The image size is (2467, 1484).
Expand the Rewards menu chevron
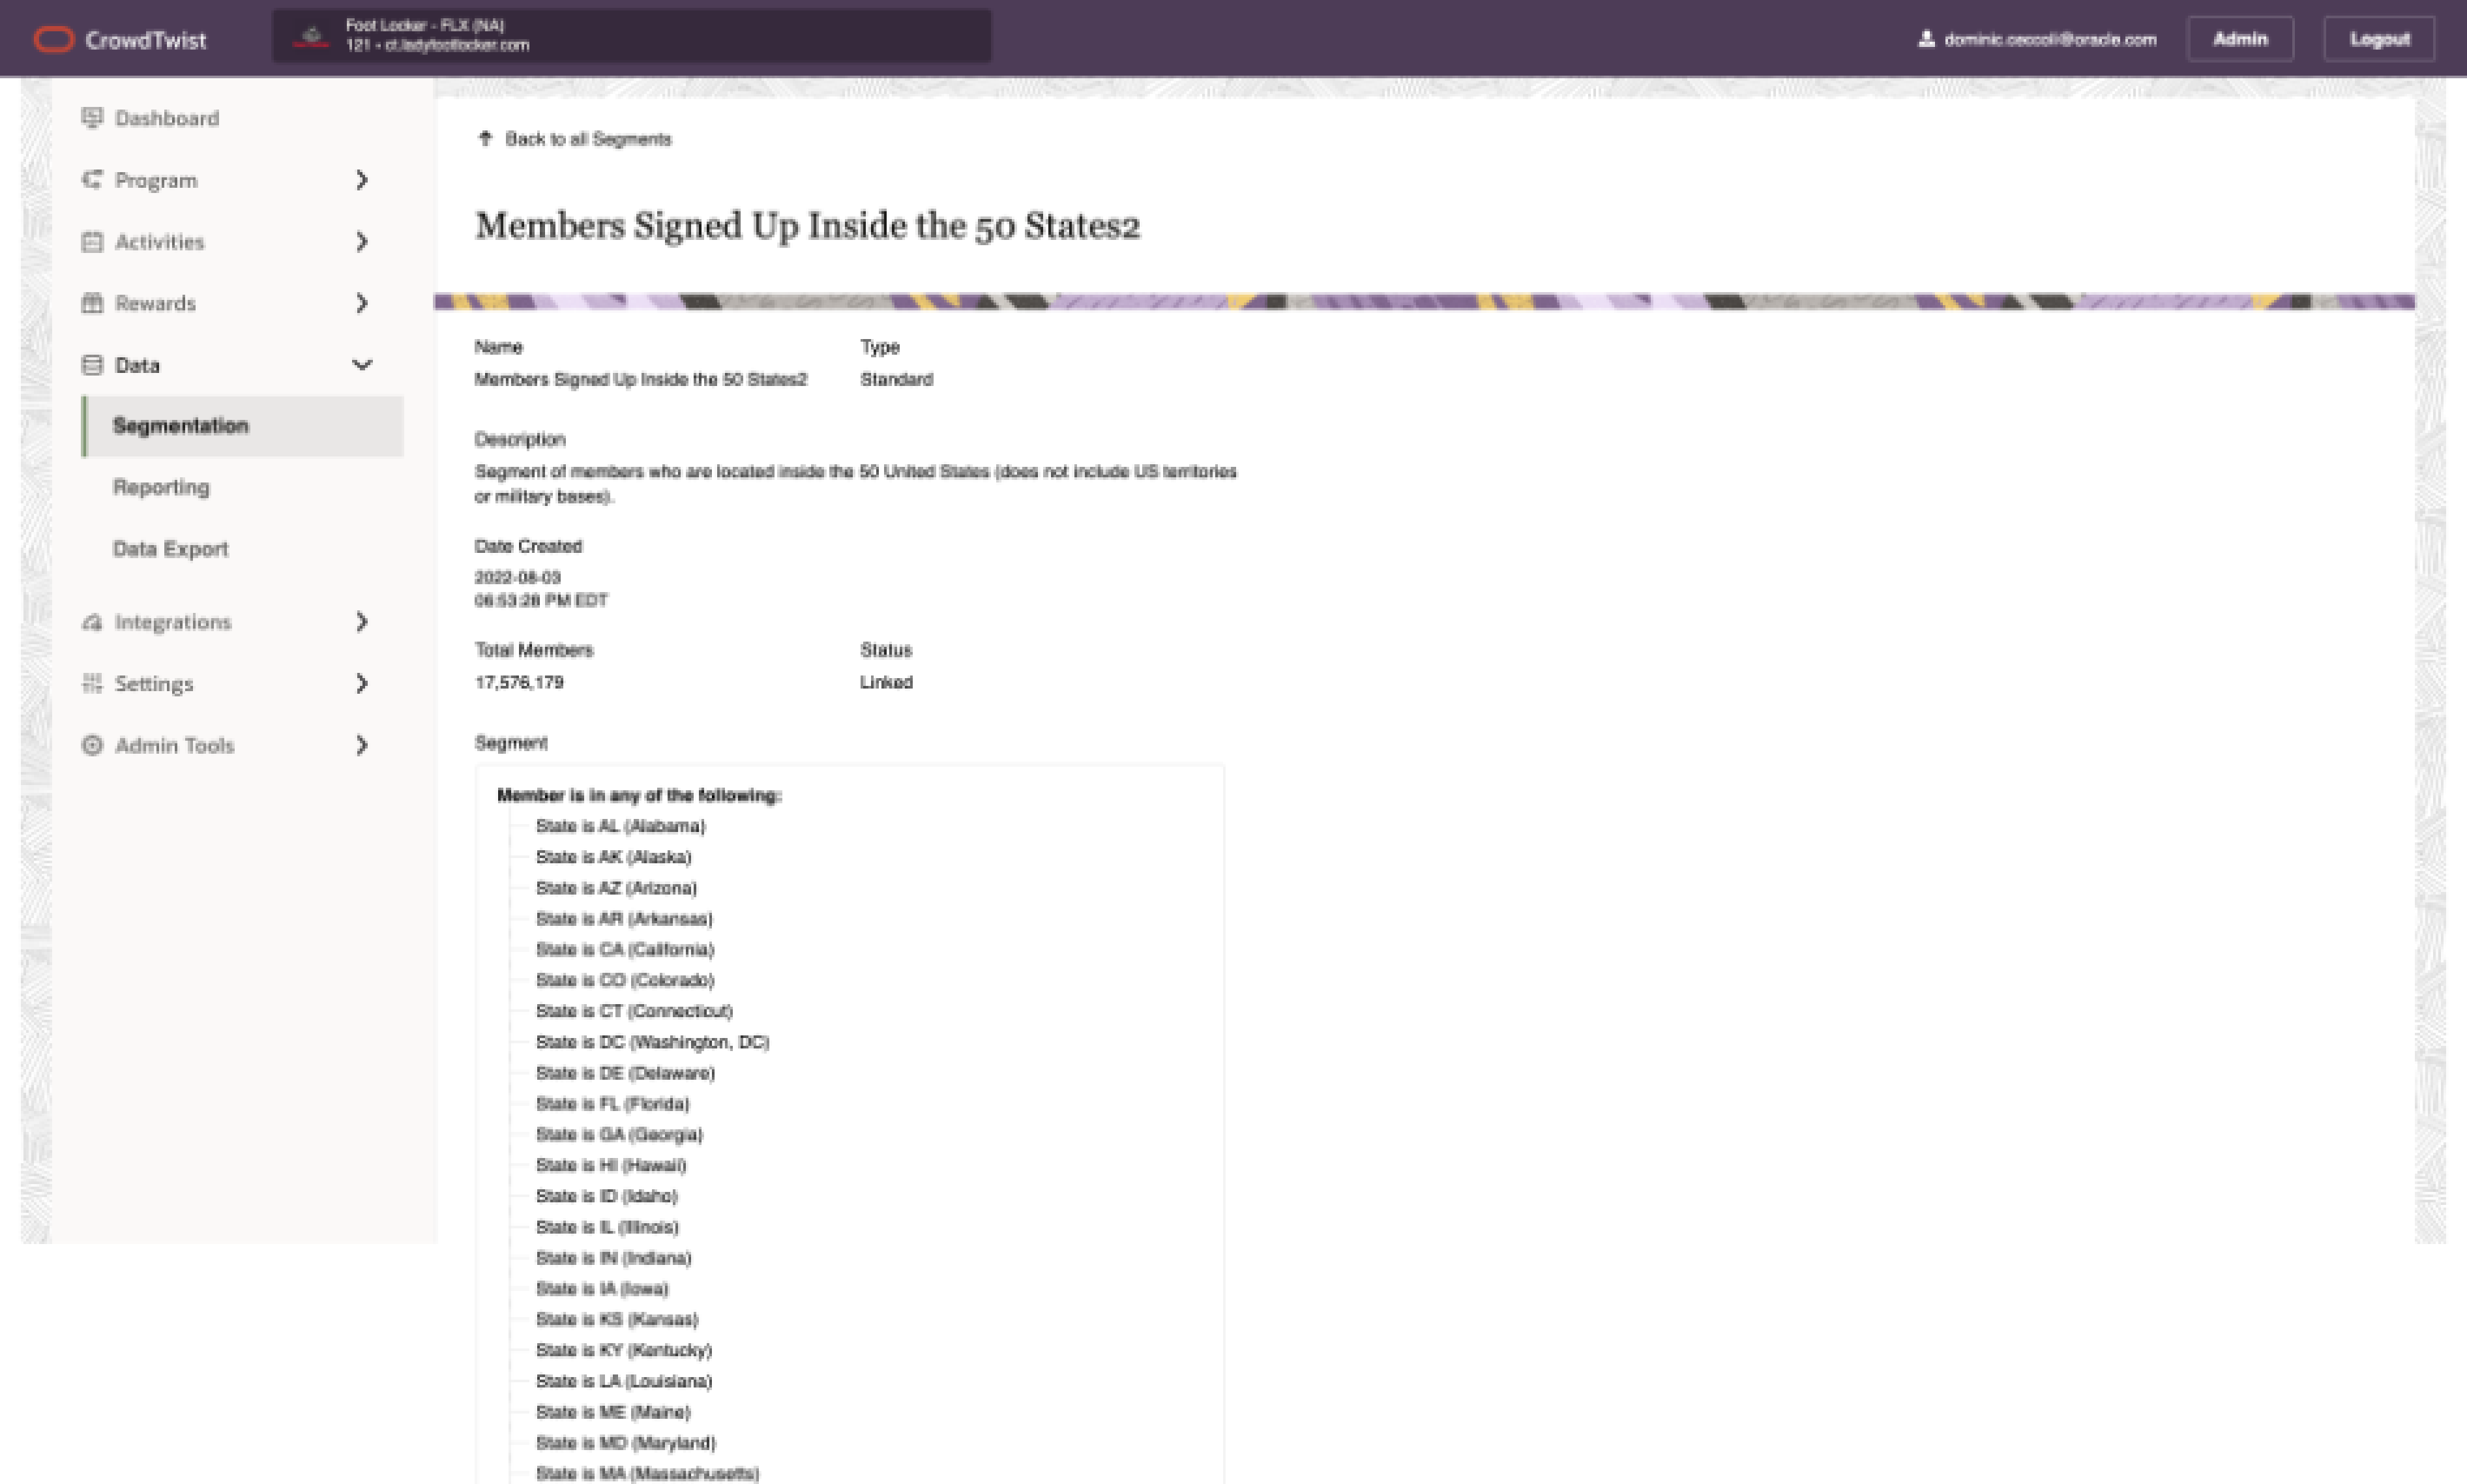[362, 303]
